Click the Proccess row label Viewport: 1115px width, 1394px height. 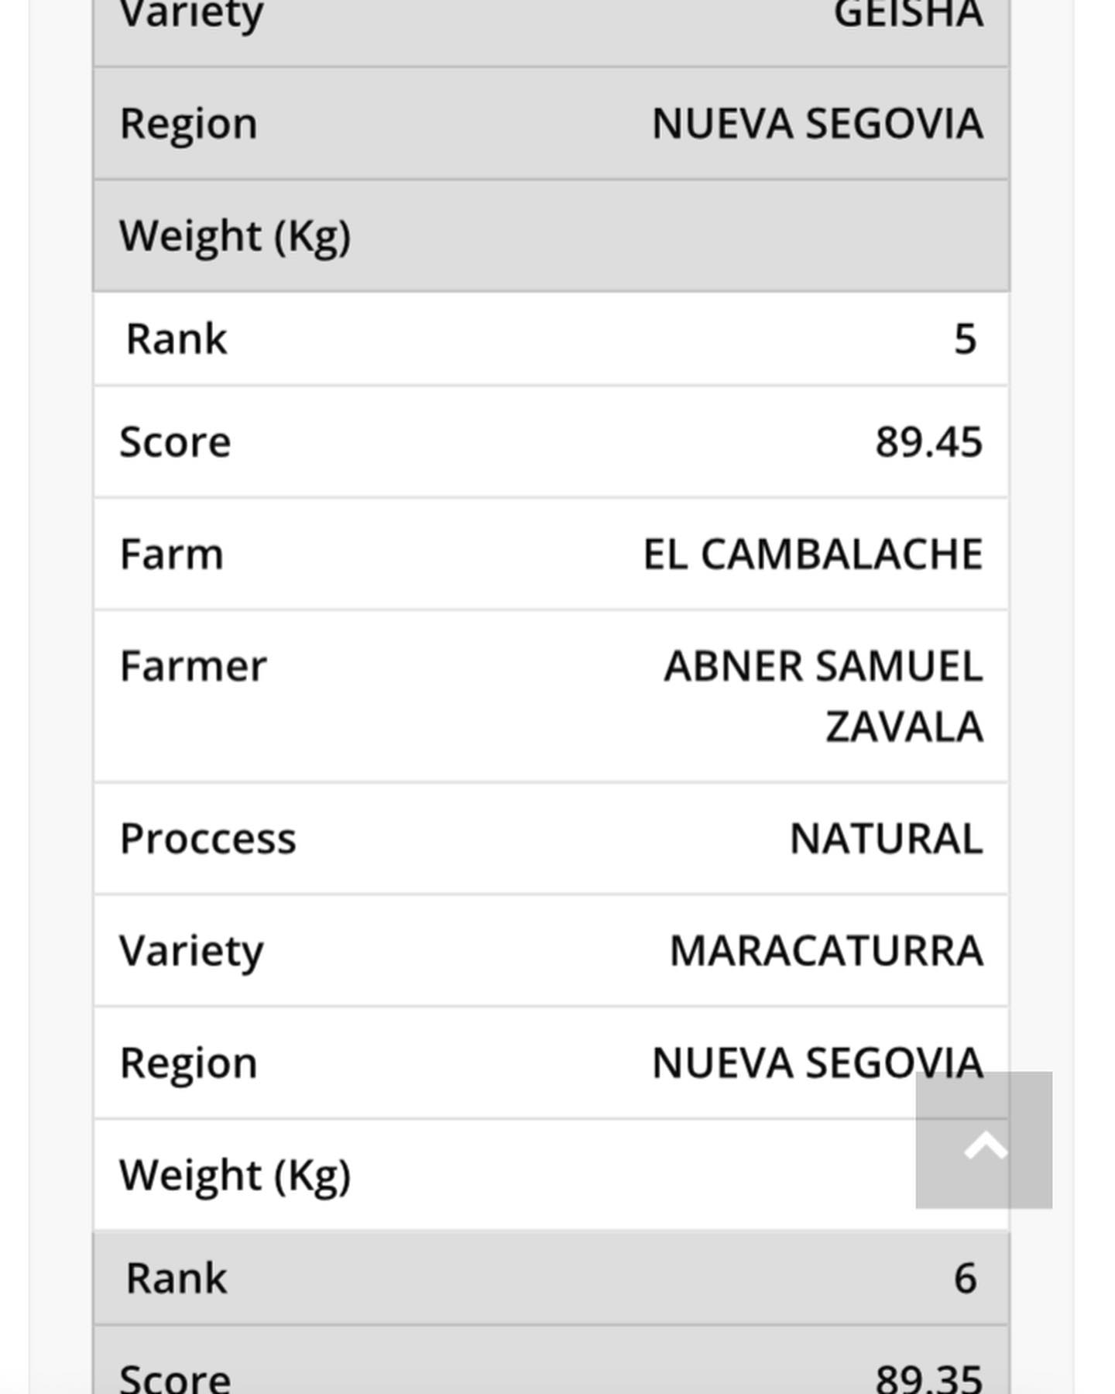click(208, 839)
